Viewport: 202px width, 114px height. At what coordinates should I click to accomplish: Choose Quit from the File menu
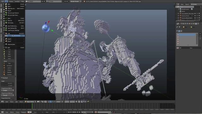coord(15,47)
